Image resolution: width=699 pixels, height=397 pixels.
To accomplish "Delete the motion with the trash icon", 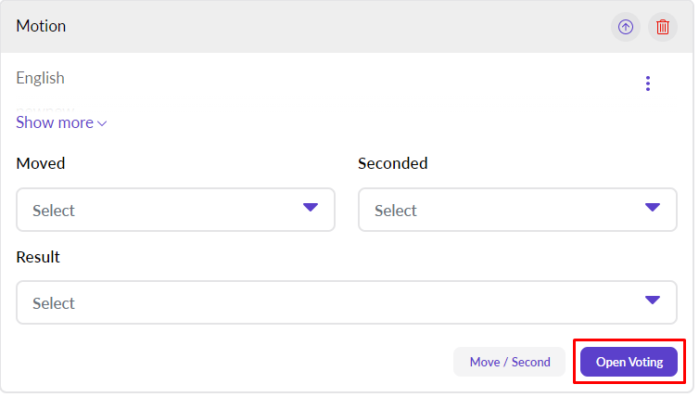I will click(x=663, y=27).
